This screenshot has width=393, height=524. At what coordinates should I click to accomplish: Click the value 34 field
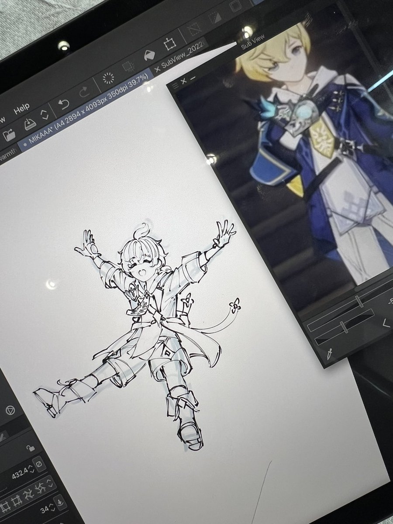[x=45, y=511]
